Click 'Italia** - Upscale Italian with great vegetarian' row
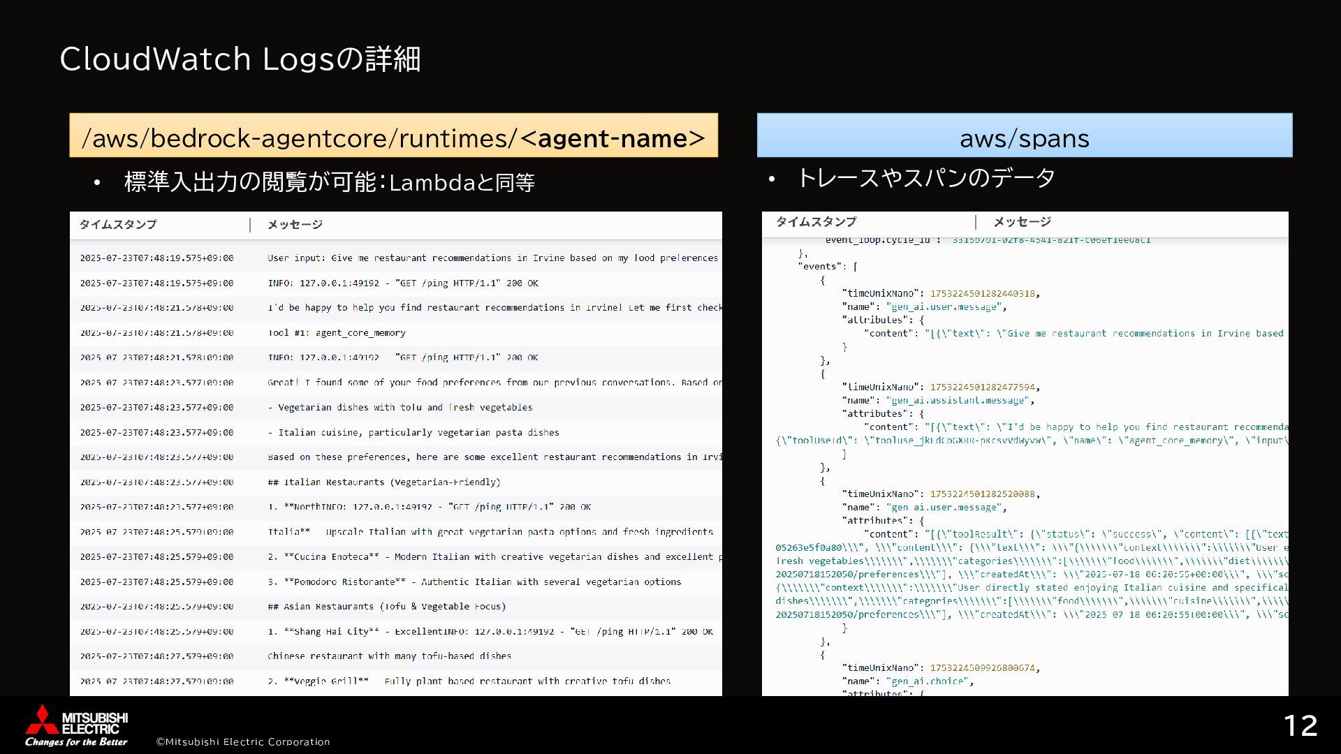The height and width of the screenshot is (754, 1341). pos(396,531)
